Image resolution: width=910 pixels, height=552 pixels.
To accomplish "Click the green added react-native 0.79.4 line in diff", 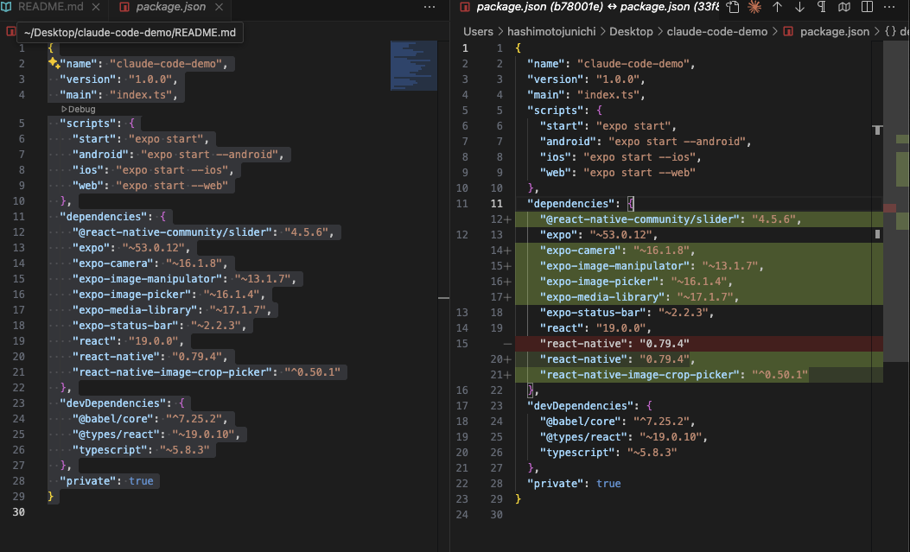I will pos(699,358).
